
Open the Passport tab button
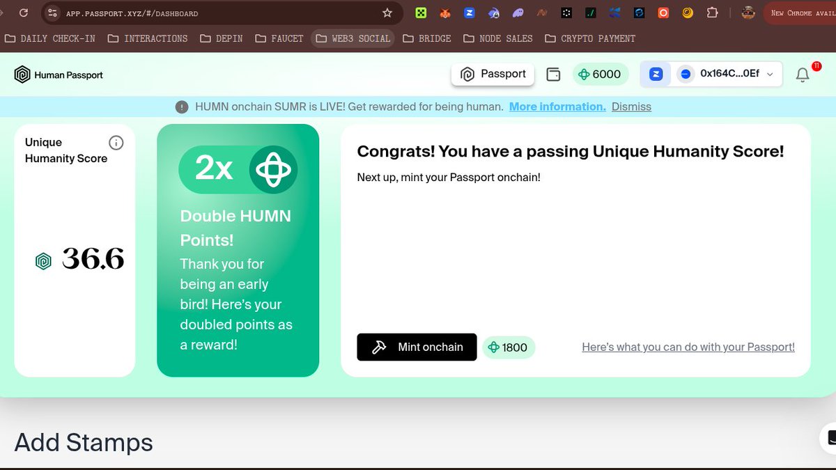(493, 74)
